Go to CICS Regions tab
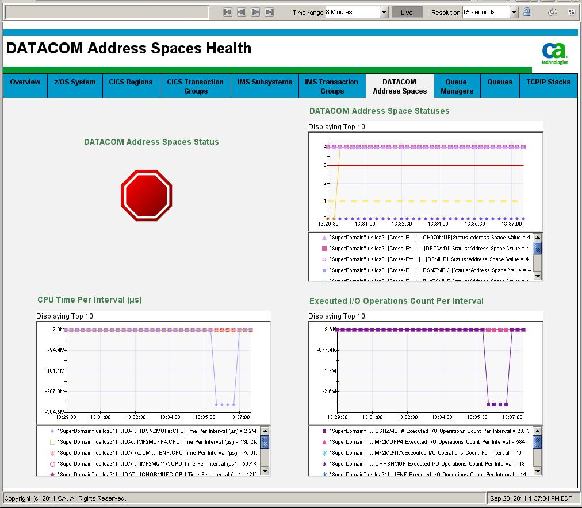Viewport: 582px width, 508px height. (x=131, y=86)
